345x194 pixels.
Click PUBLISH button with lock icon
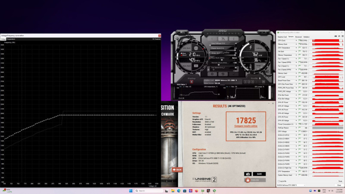point(254,180)
